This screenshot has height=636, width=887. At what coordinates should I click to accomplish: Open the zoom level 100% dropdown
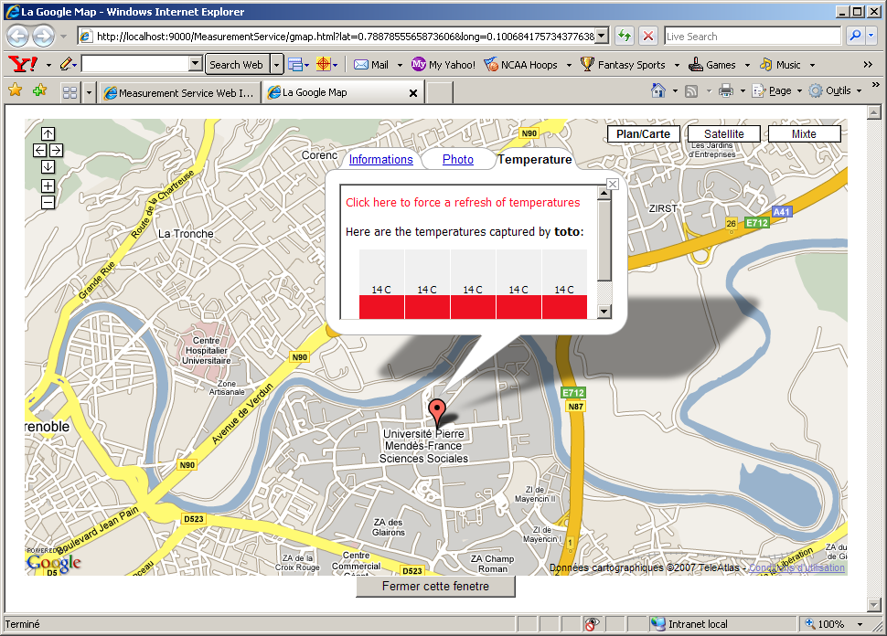point(860,624)
